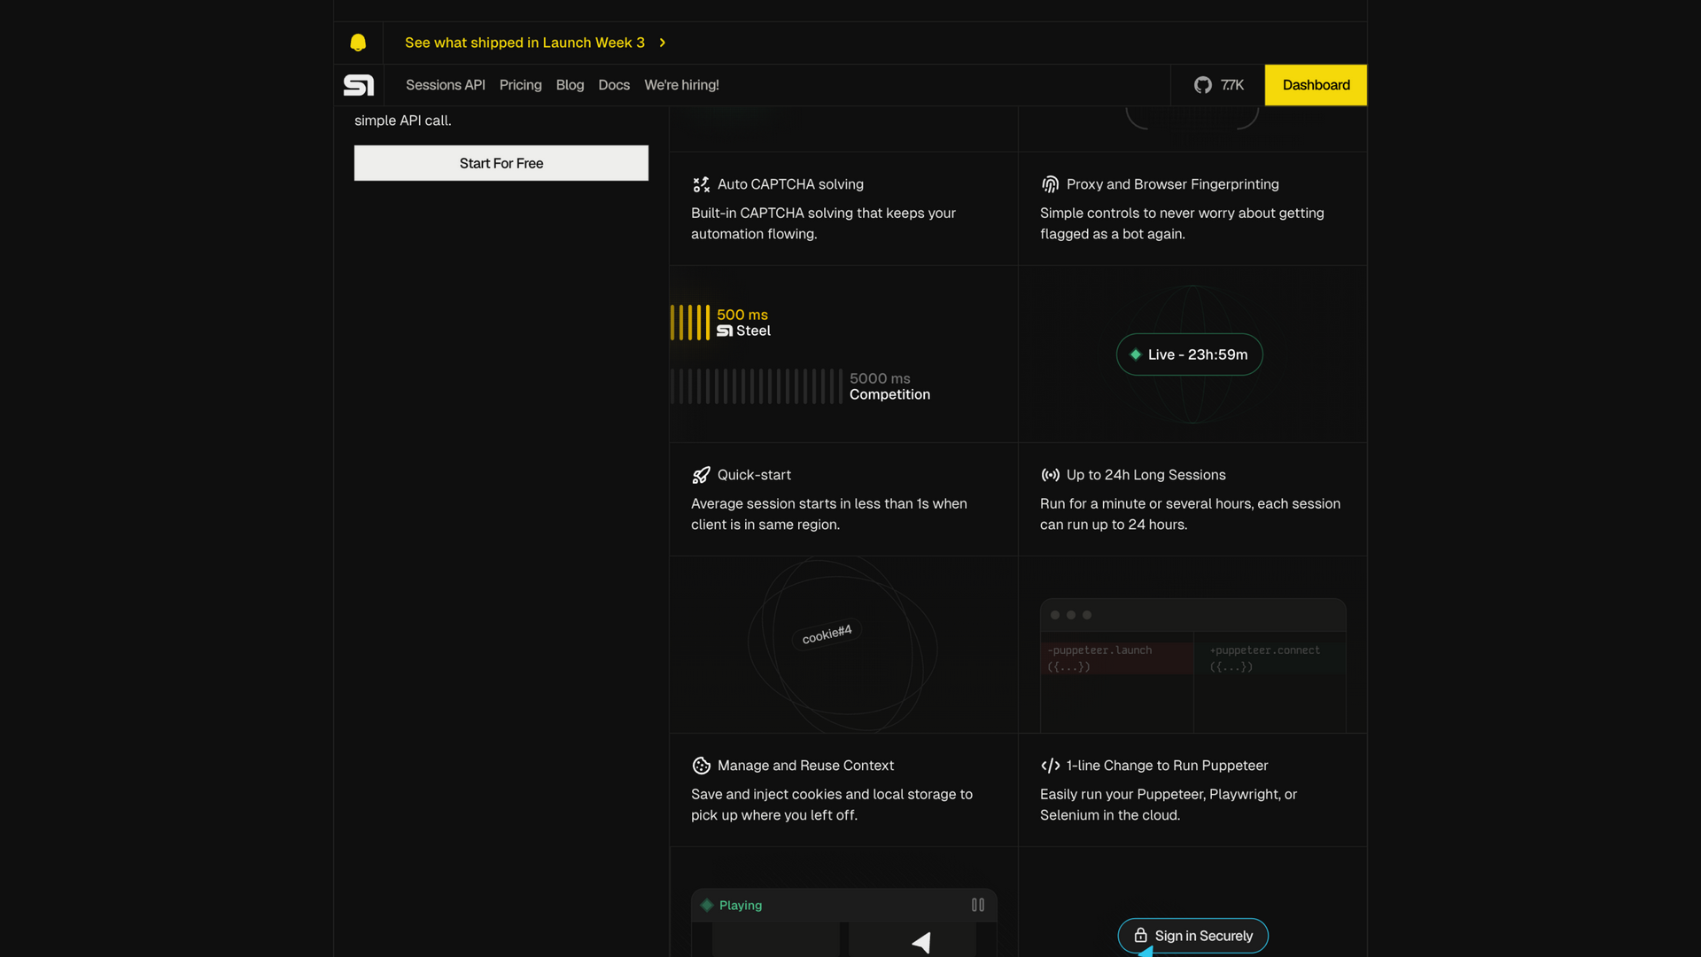Click the Proxy and Browser Fingerprinting heading

click(1173, 184)
